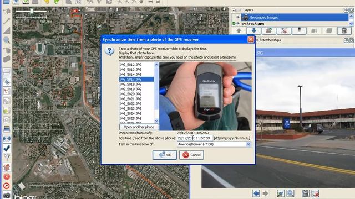Select IMG_5819.JPG in photo list

[130, 89]
